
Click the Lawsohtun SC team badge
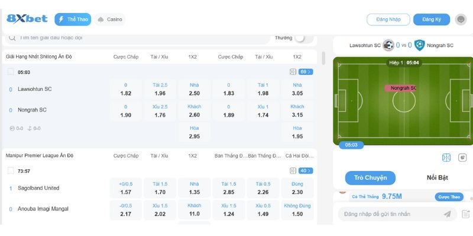[388, 45]
